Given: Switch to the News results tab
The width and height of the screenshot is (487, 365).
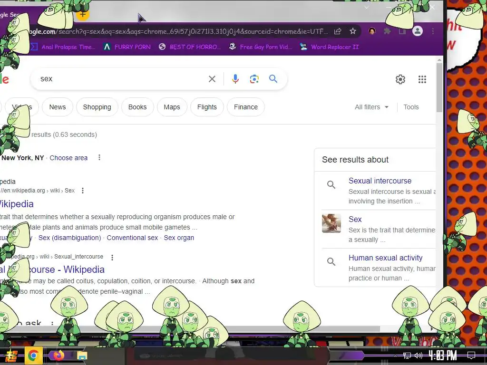Looking at the screenshot, I should pyautogui.click(x=58, y=107).
